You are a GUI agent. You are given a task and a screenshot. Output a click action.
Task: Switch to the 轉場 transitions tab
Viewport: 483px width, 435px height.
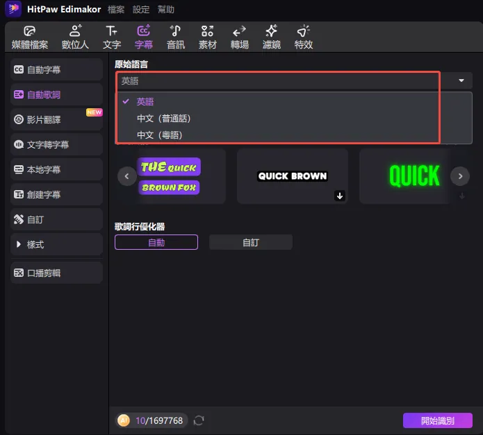[x=240, y=37]
